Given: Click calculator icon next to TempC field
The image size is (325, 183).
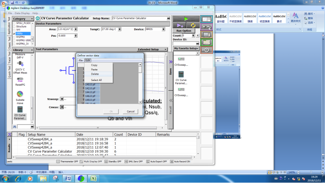Looking at the screenshot, I should 120,29.
